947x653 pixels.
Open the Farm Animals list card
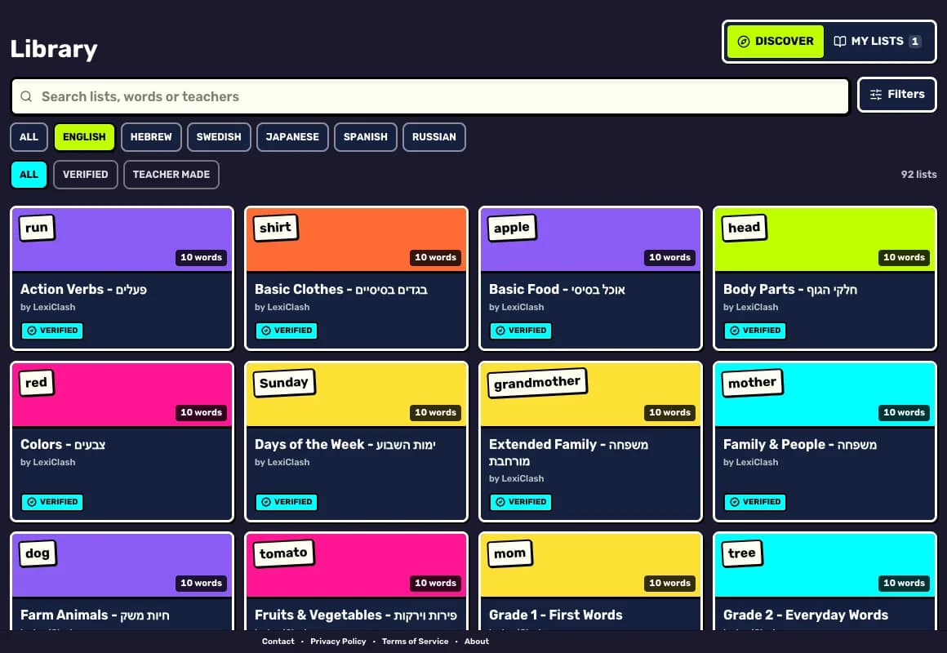click(x=122, y=581)
